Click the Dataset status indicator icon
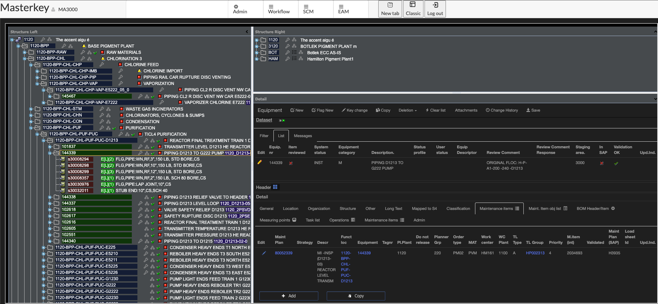 281,120
